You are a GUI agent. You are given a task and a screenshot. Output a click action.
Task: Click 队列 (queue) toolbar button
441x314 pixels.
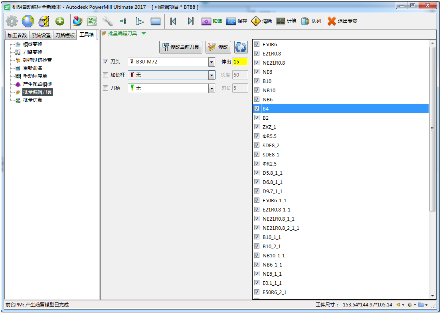click(x=311, y=21)
